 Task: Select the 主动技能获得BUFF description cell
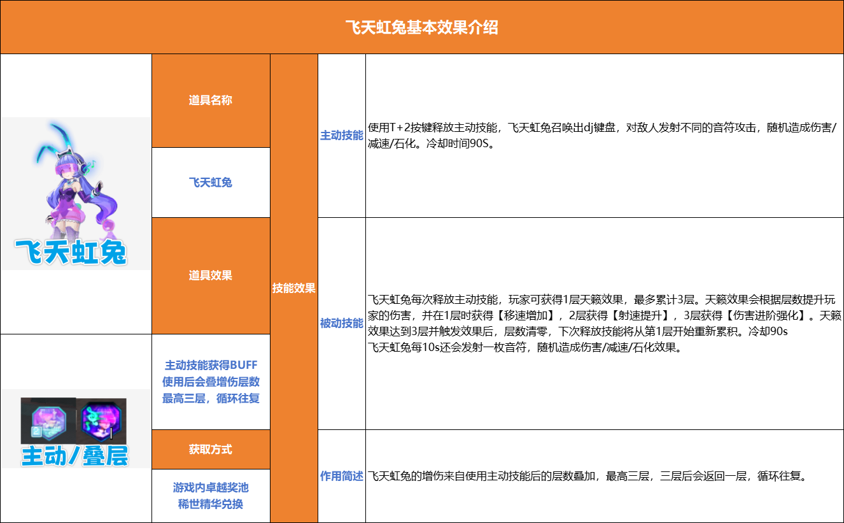click(x=211, y=382)
